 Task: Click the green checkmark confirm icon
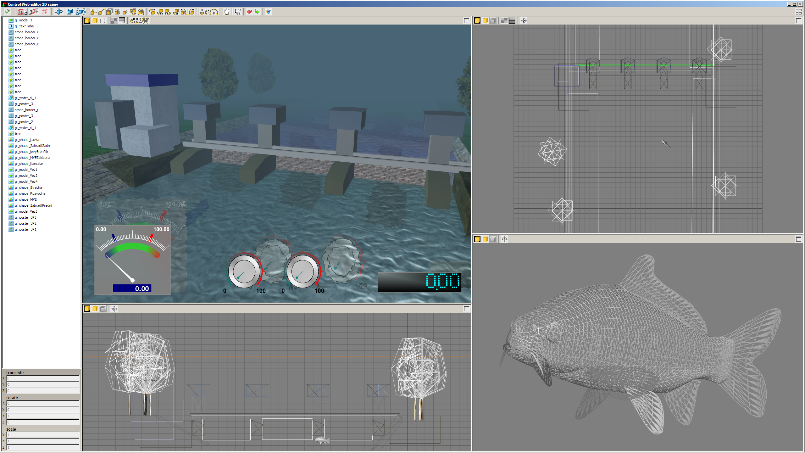point(7,12)
